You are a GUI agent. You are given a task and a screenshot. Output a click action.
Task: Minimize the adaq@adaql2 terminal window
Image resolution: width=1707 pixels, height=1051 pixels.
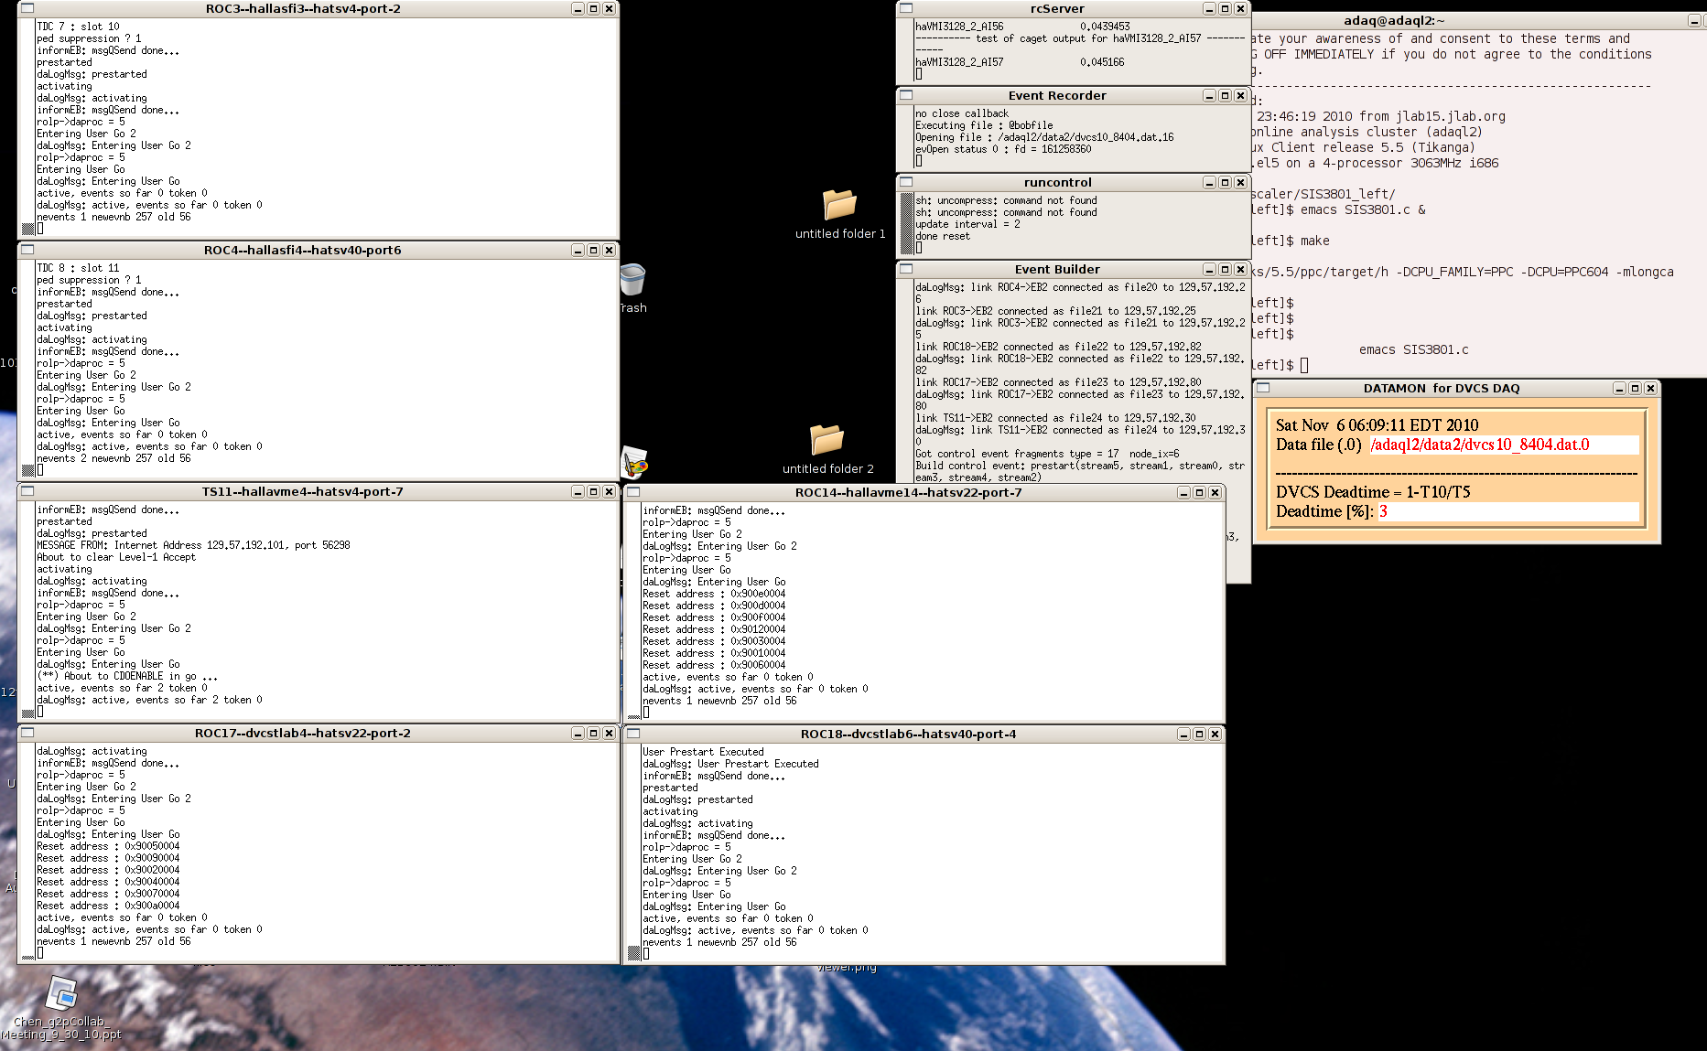1694,20
